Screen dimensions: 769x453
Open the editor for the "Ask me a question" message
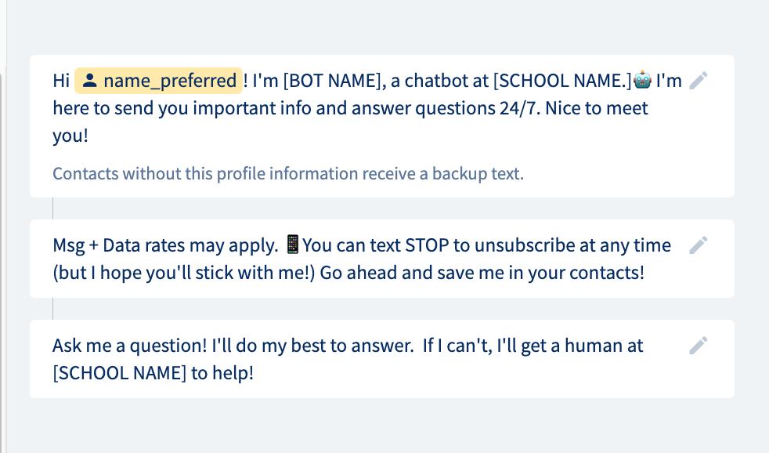[x=699, y=346]
